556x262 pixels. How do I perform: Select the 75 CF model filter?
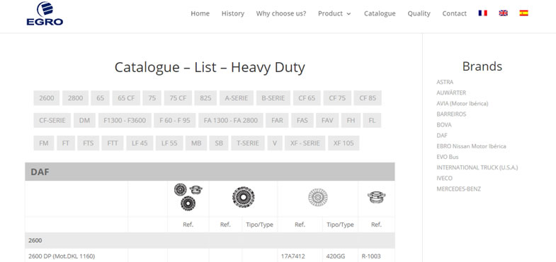(178, 98)
